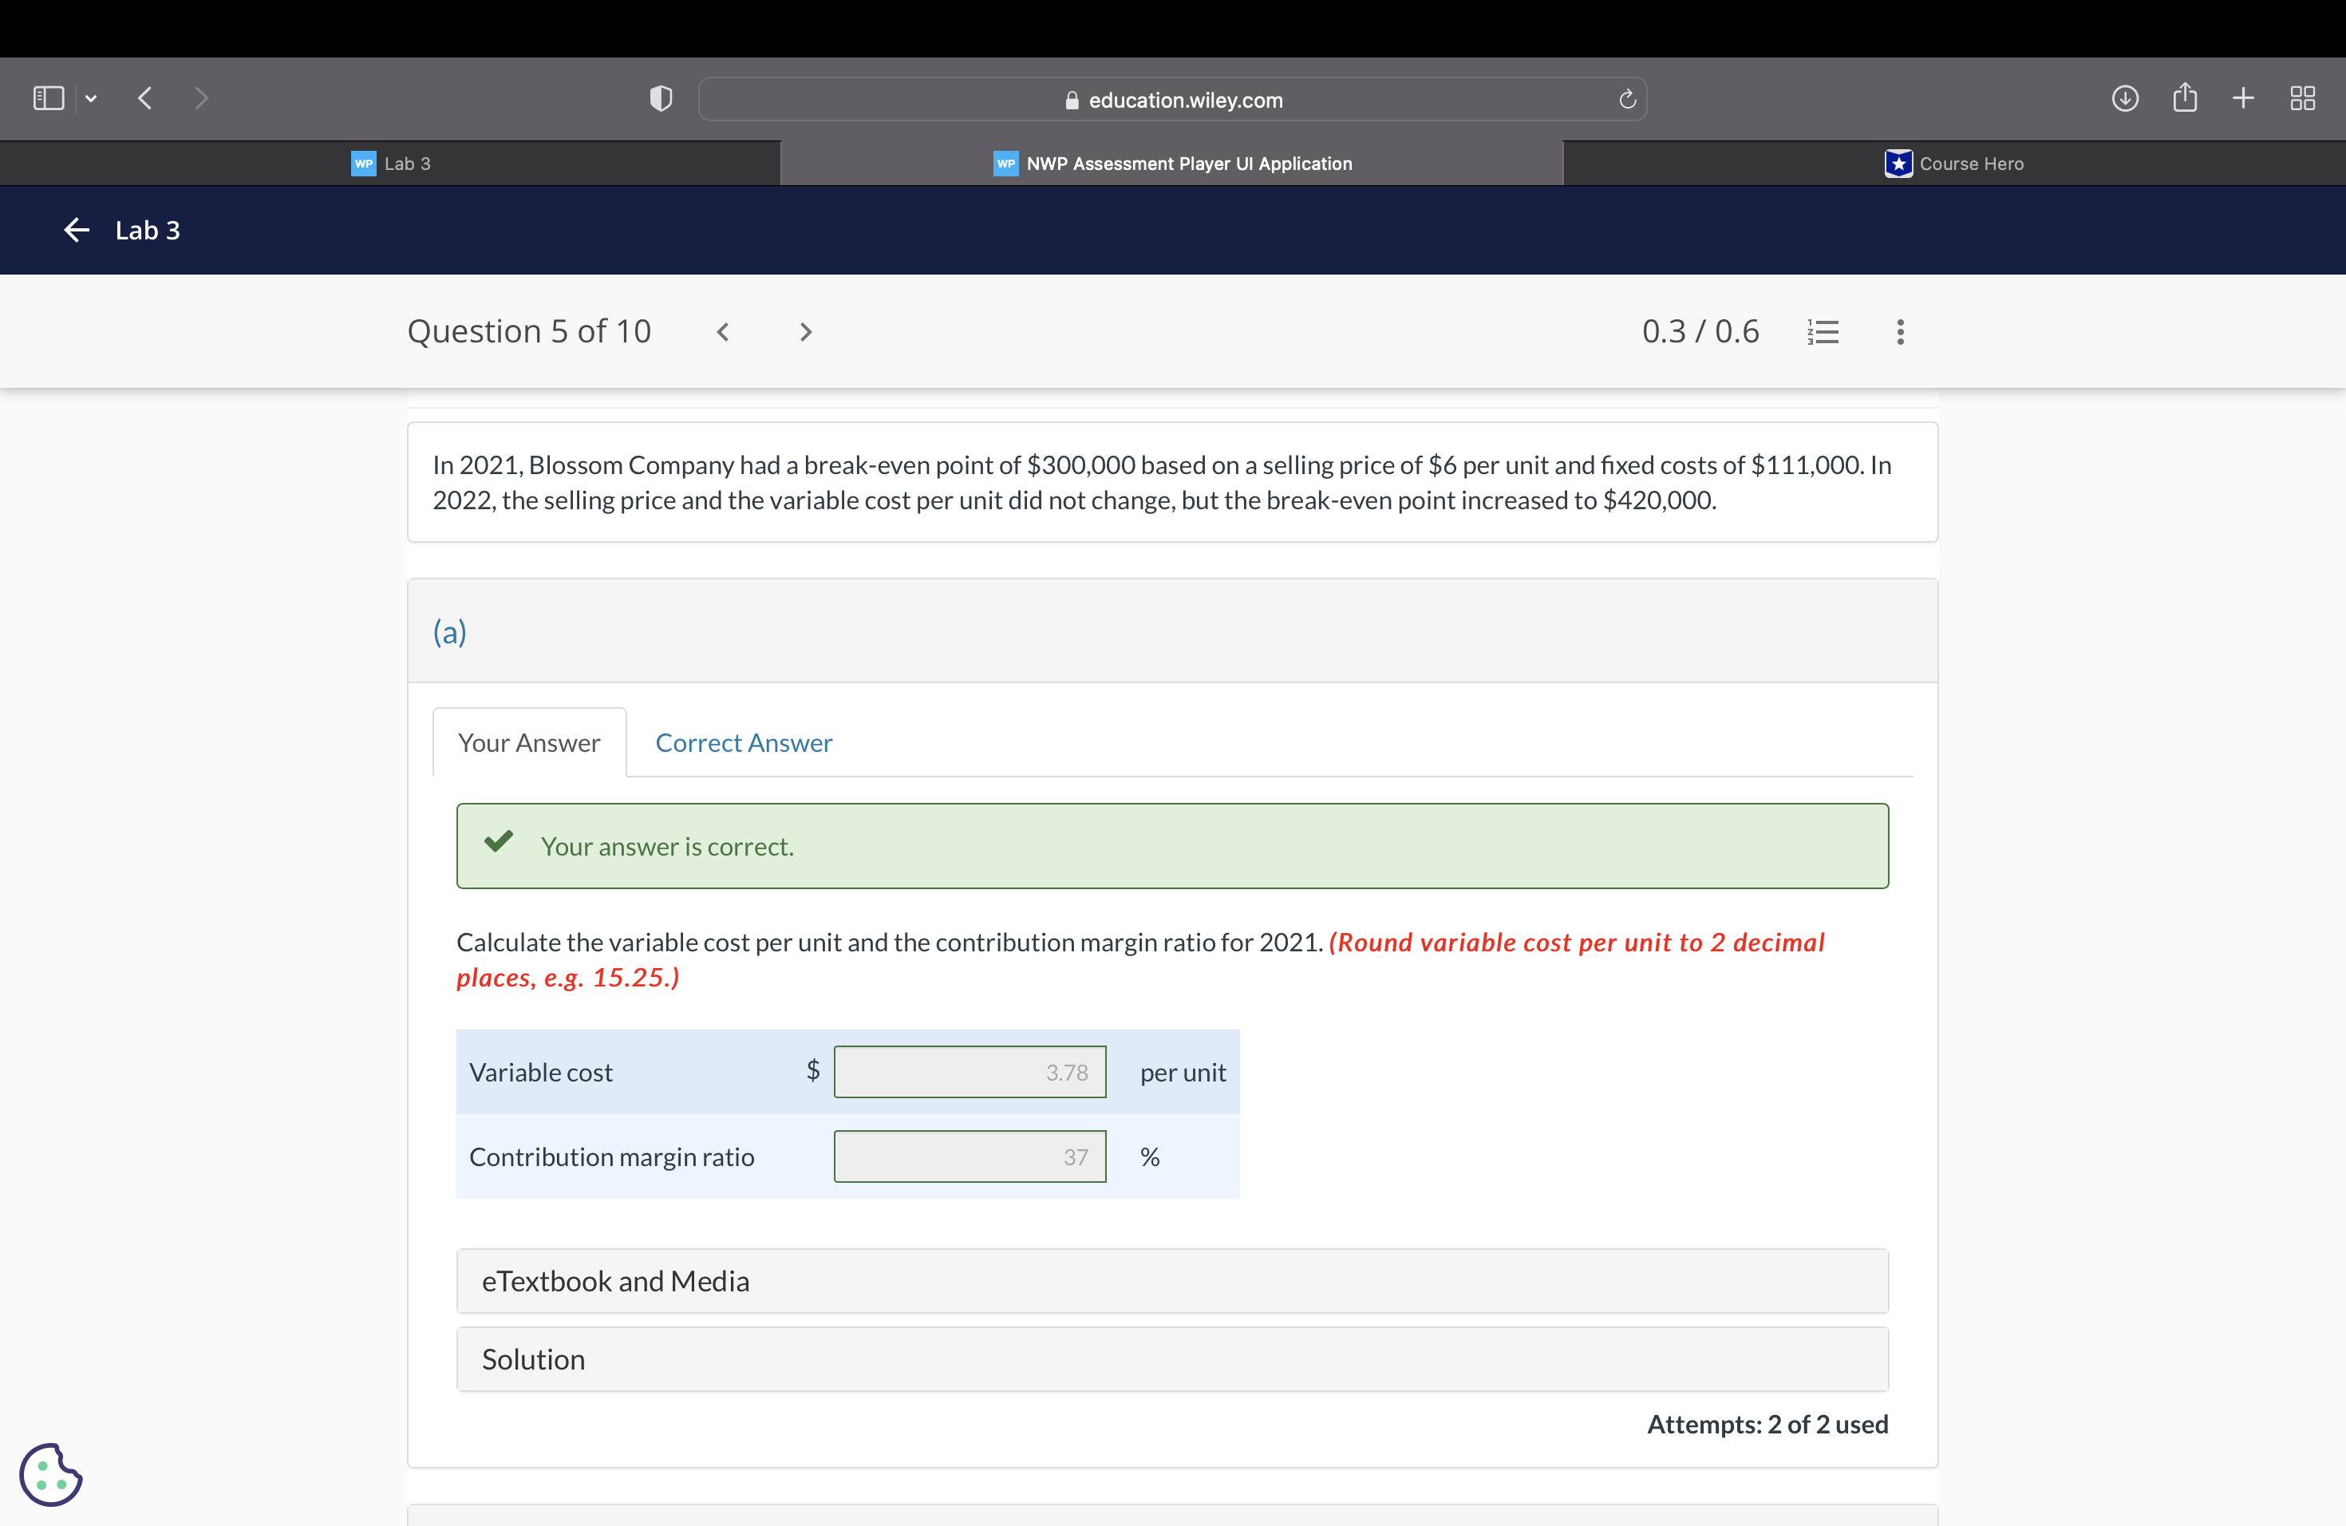Show the tab overview grid
The width and height of the screenshot is (2346, 1526).
[2303, 97]
